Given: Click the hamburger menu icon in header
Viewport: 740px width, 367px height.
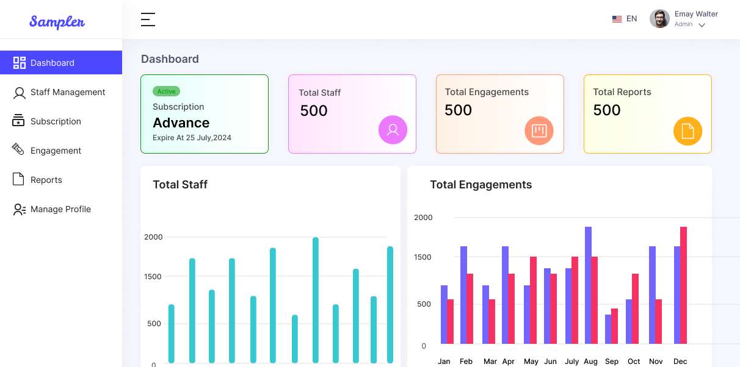Looking at the screenshot, I should pos(148,20).
